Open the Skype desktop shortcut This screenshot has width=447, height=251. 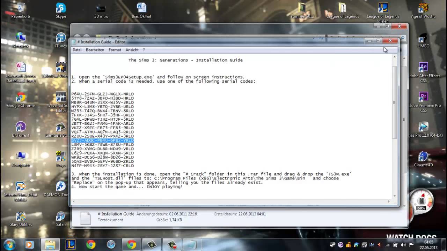point(61,10)
